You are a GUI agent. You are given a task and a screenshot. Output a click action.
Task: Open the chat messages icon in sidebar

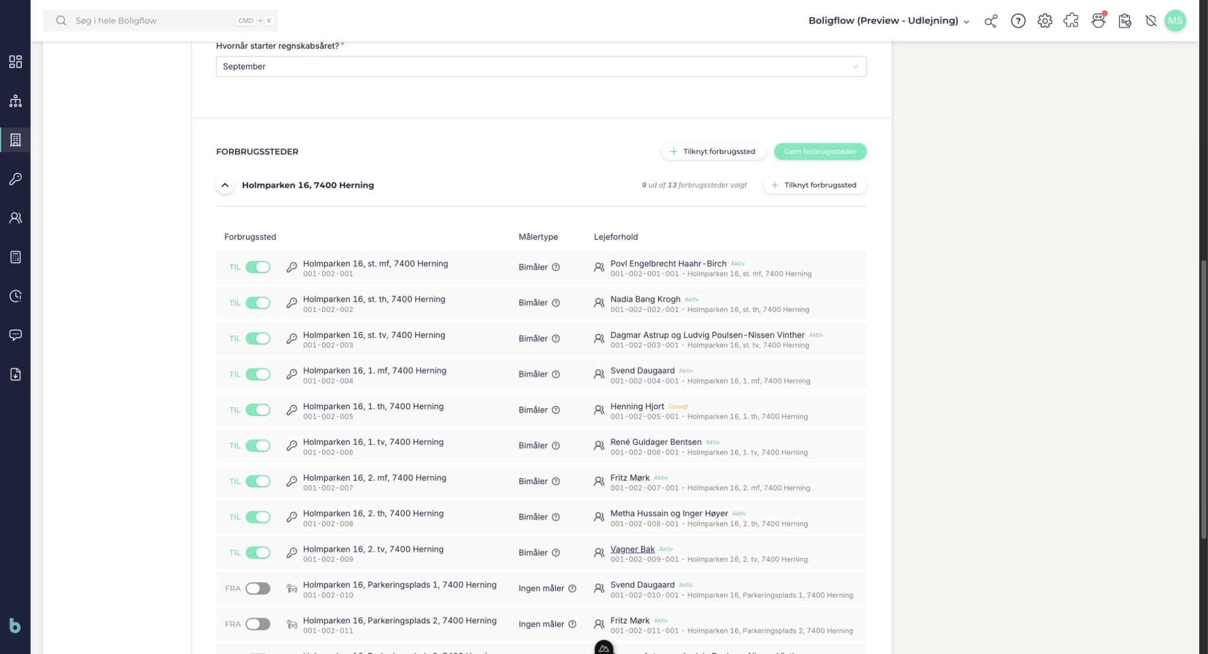pos(15,335)
